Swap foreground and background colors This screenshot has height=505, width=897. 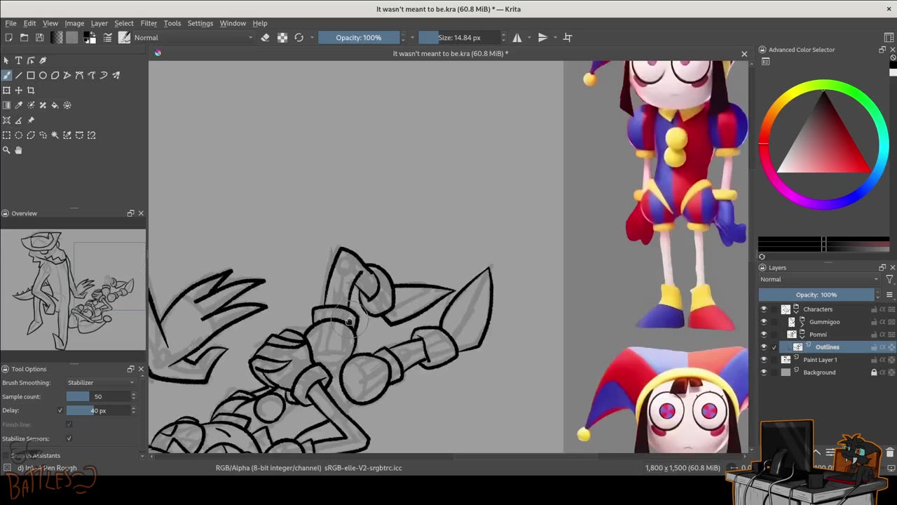pyautogui.click(x=93, y=34)
